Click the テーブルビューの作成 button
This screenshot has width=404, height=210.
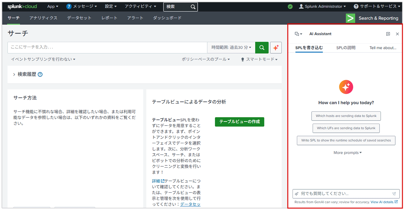239,122
